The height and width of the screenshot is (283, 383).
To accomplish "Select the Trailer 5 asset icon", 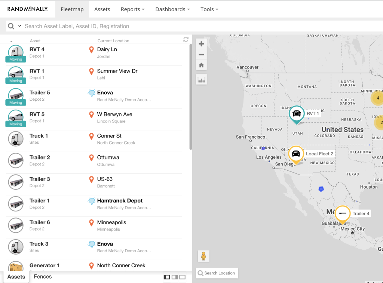I will click(16, 95).
